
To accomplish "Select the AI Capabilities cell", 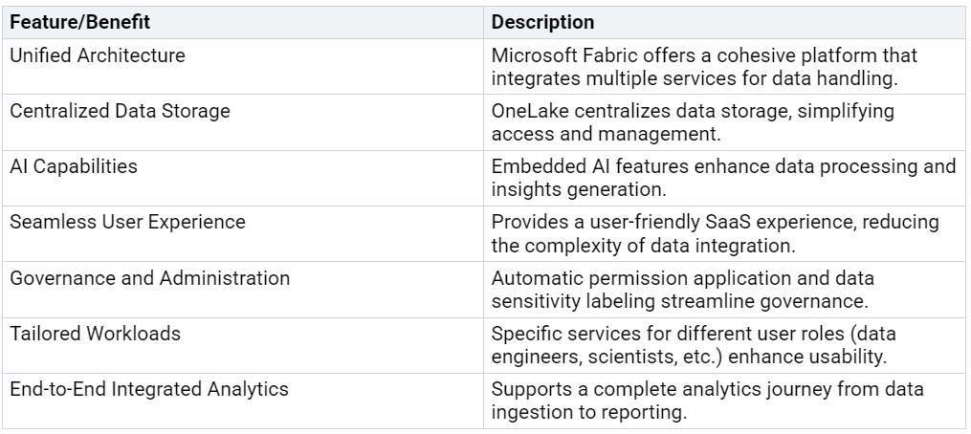I will point(243,179).
